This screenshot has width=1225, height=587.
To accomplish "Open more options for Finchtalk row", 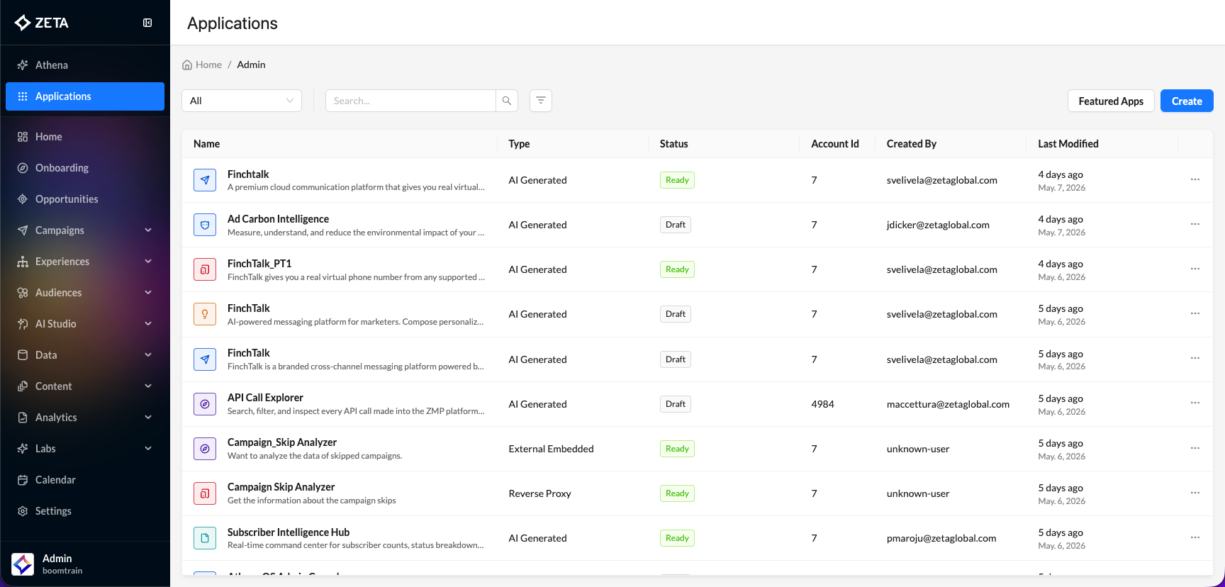I will click(x=1195, y=179).
